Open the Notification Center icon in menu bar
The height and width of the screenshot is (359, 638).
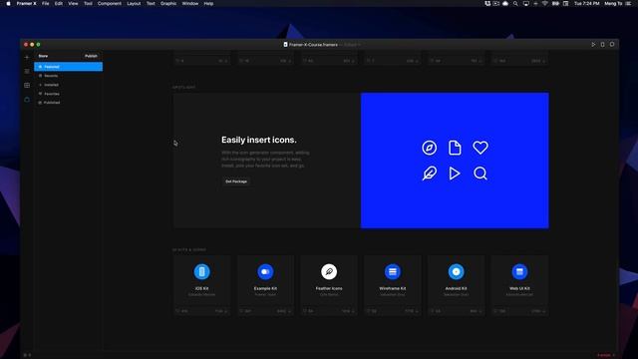(x=628, y=3)
